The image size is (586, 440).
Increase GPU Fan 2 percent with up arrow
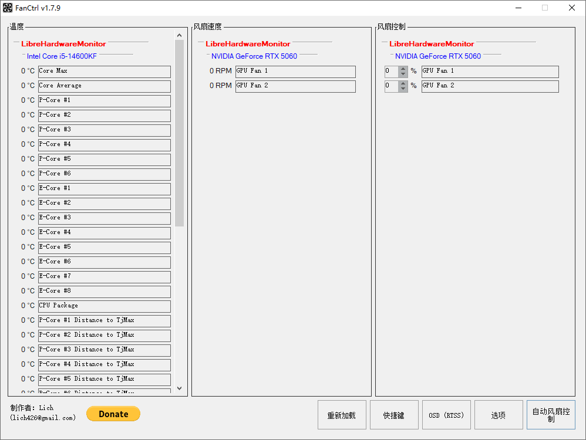pyautogui.click(x=403, y=83)
